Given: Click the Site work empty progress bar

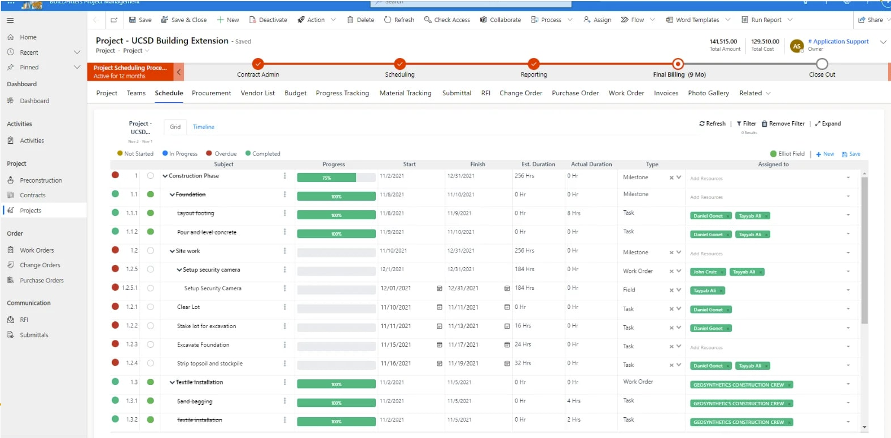Looking at the screenshot, I should 336,253.
